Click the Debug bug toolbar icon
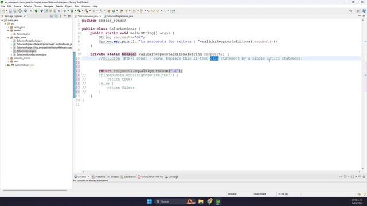Viewport: 367px width, 206px height. 65,11
